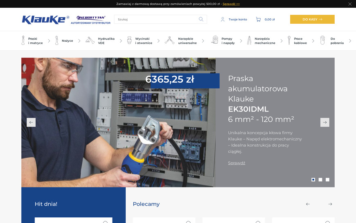This screenshot has height=223, width=356.
Task: Click the Do pobrania icon
Action: click(x=322, y=40)
